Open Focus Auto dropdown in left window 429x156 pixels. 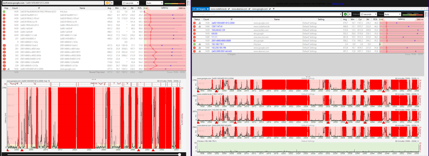pyautogui.click(x=154, y=3)
